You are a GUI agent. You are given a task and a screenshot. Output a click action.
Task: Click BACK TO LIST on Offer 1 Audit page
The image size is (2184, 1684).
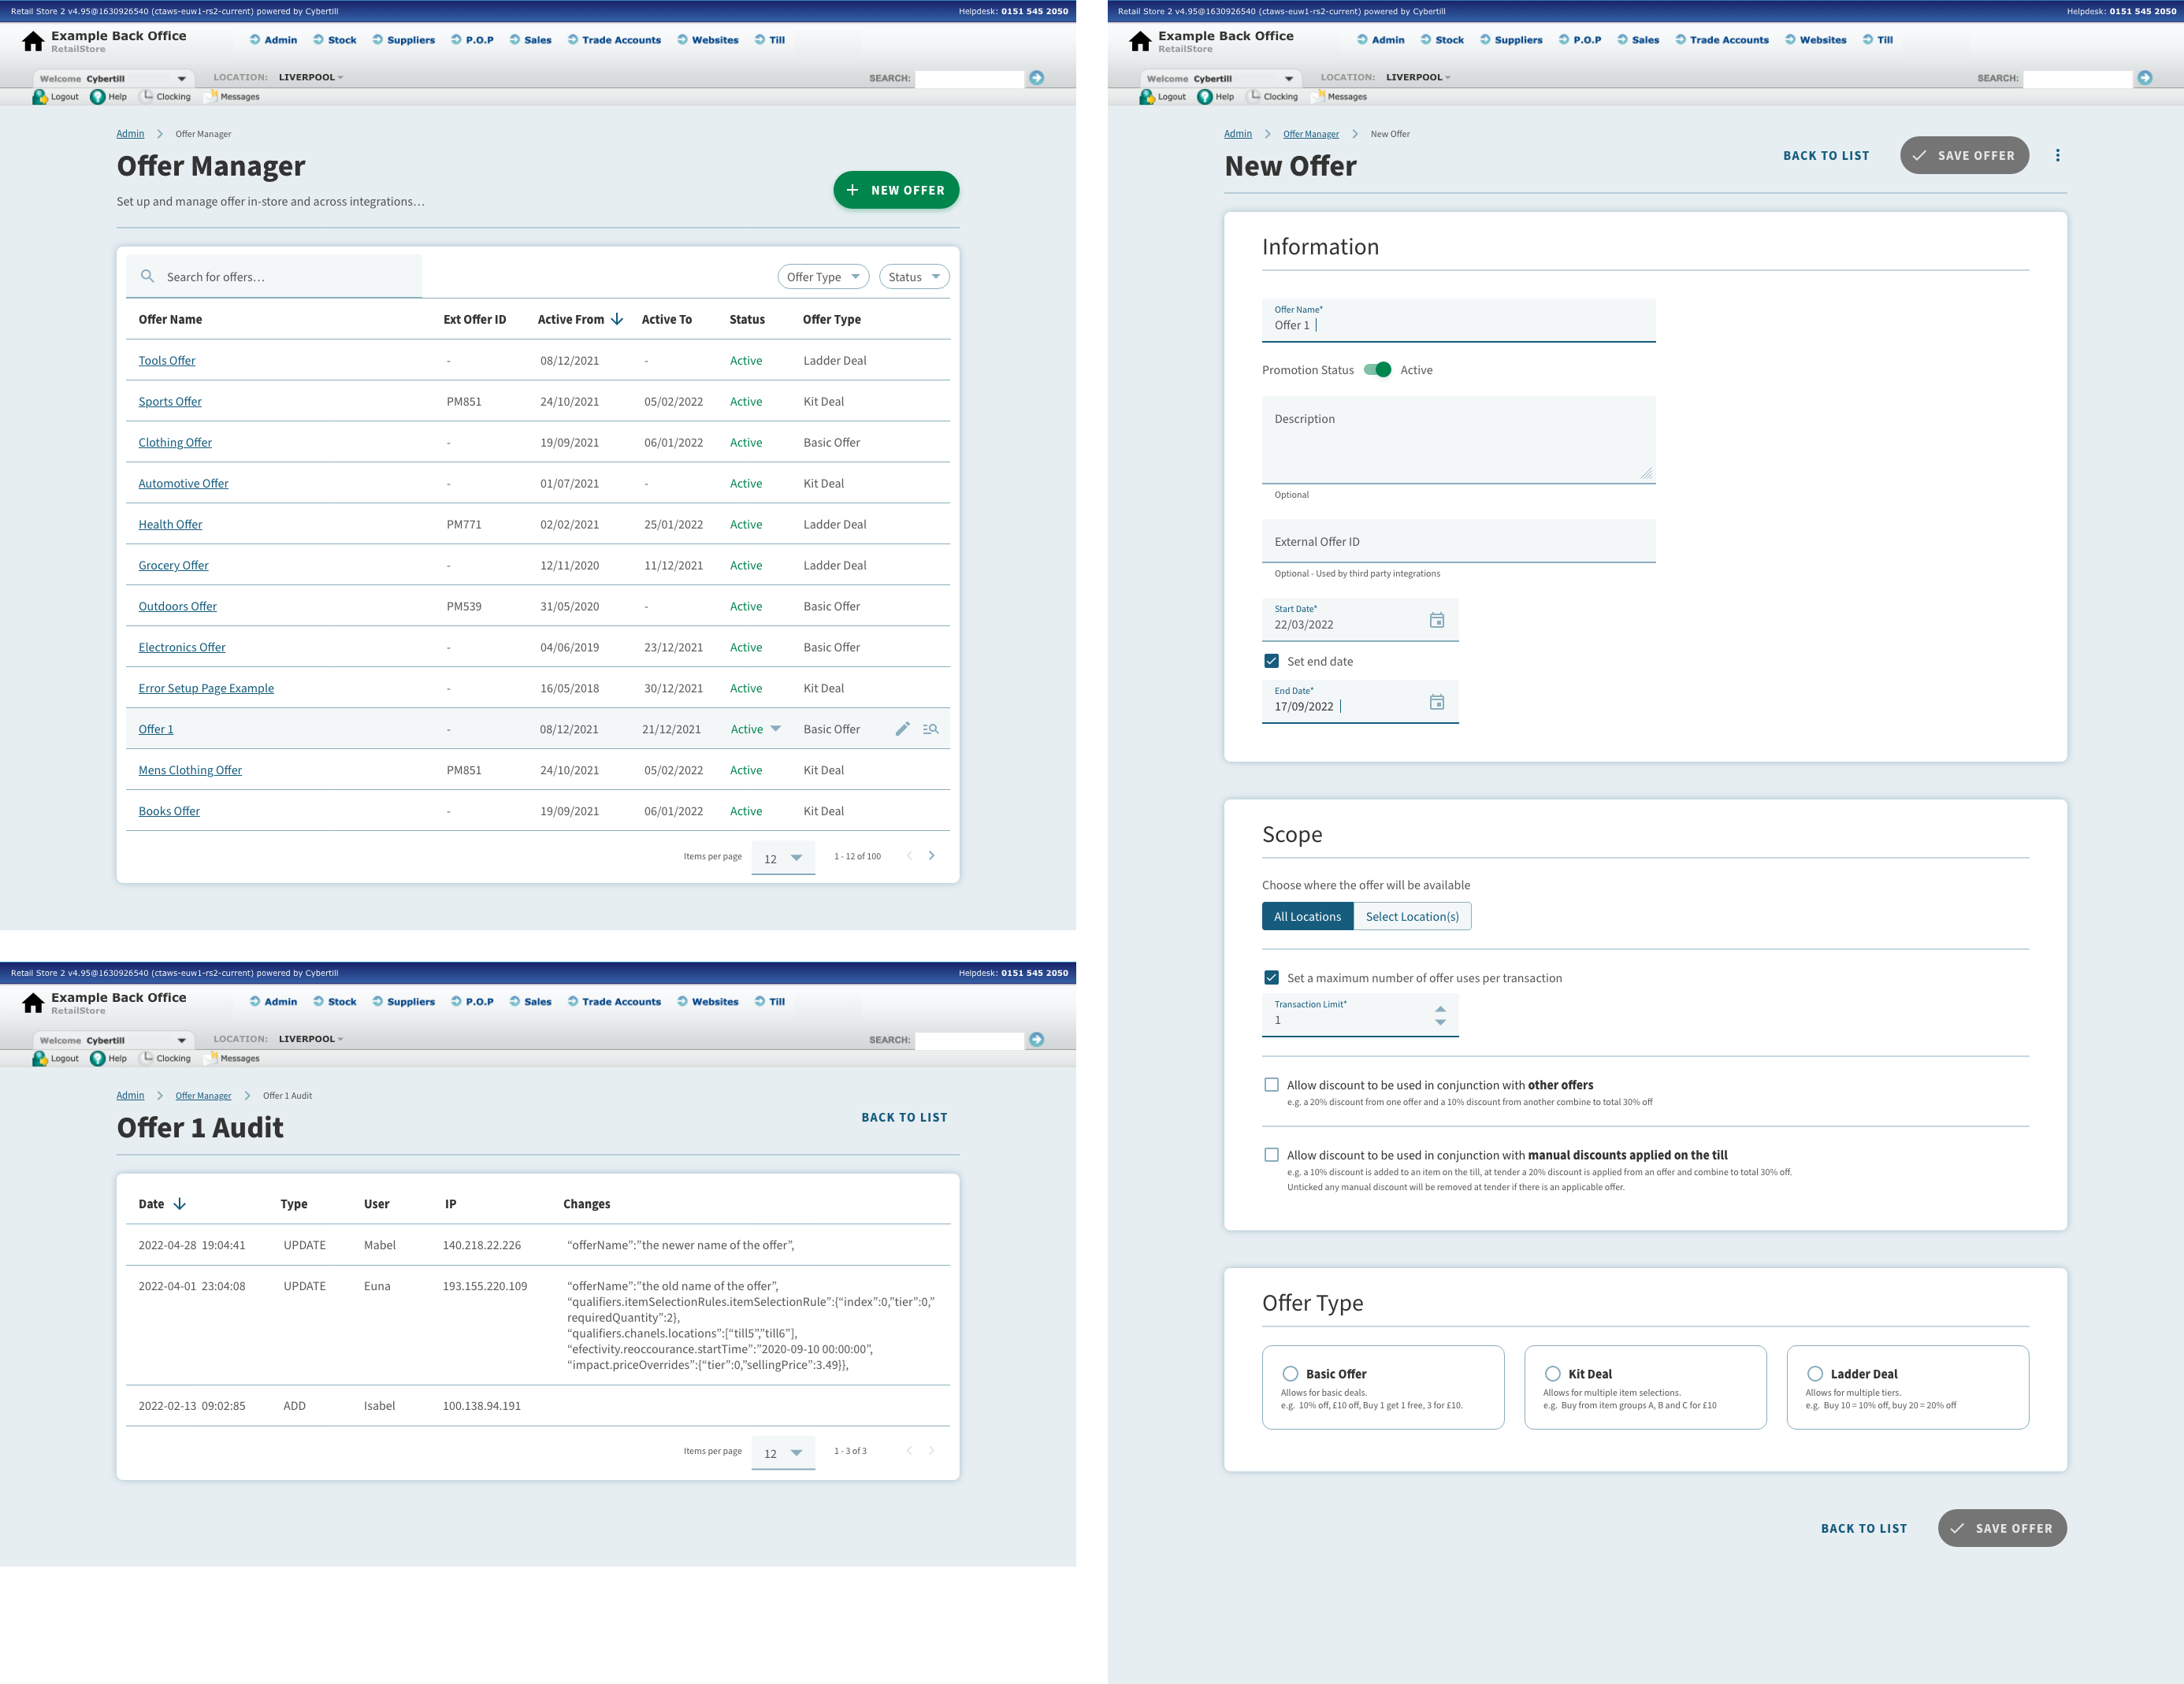(x=904, y=1117)
